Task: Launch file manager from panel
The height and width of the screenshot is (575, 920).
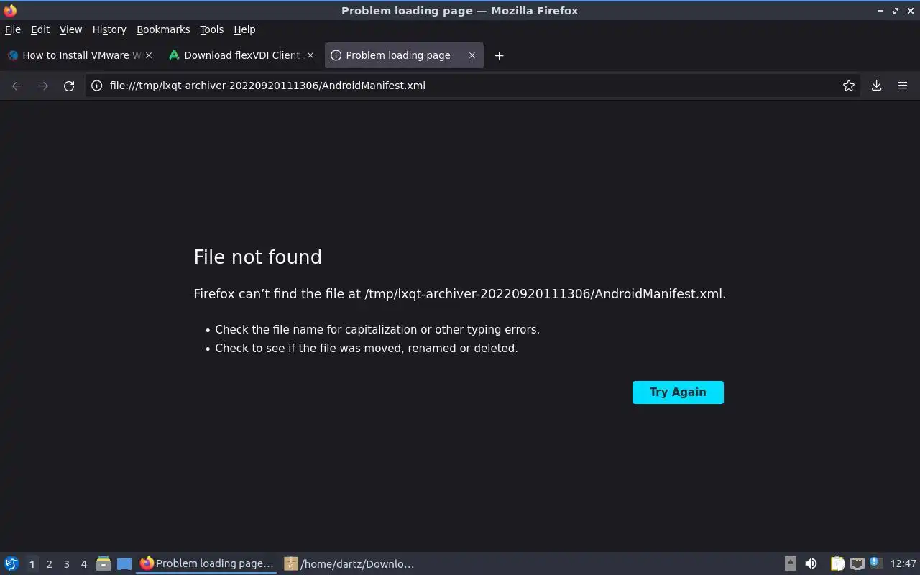Action: point(103,564)
